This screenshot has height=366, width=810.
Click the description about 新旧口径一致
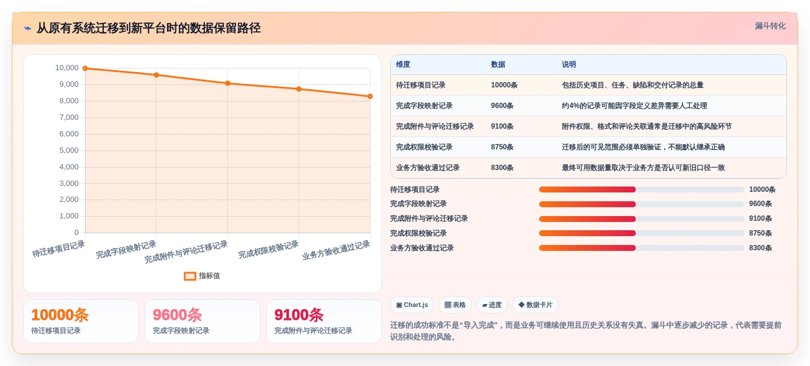pyautogui.click(x=644, y=168)
